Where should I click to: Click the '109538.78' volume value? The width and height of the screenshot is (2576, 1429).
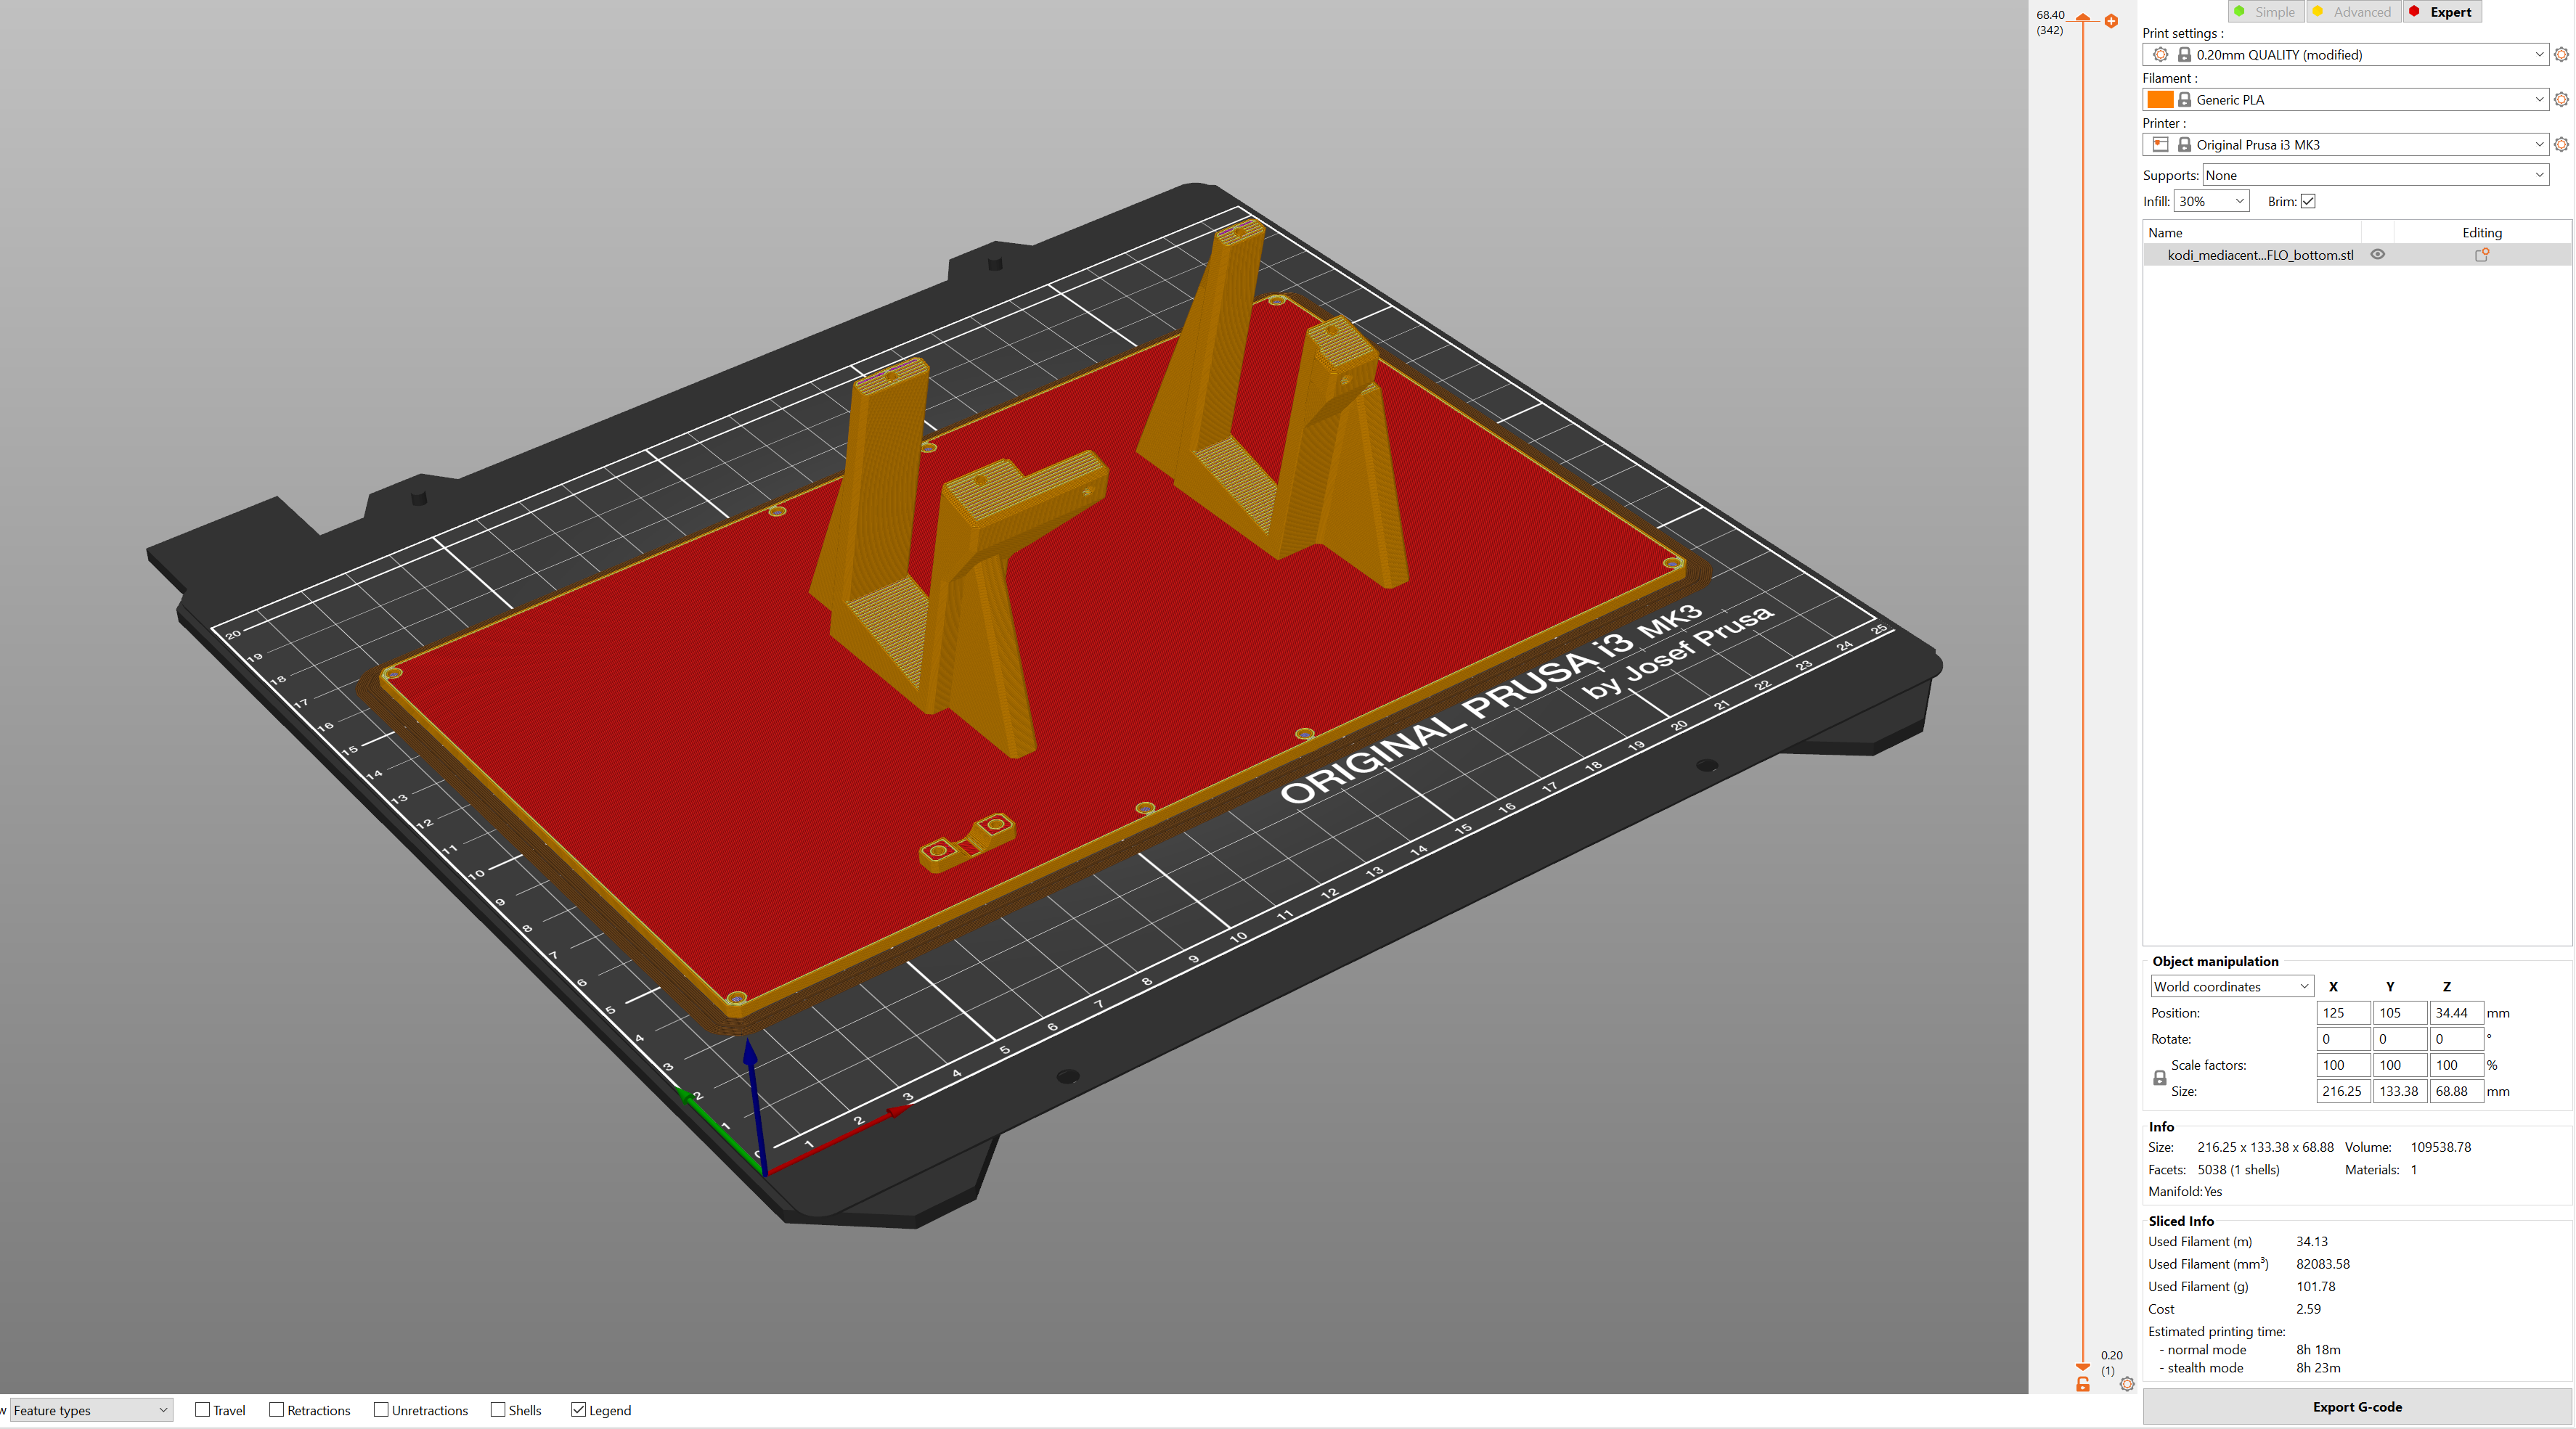(2440, 1147)
